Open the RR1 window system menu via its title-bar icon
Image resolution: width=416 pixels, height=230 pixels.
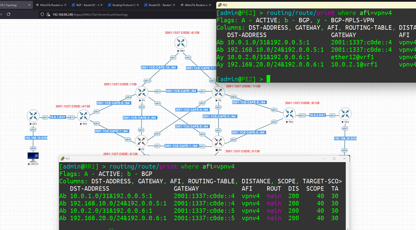(62, 158)
